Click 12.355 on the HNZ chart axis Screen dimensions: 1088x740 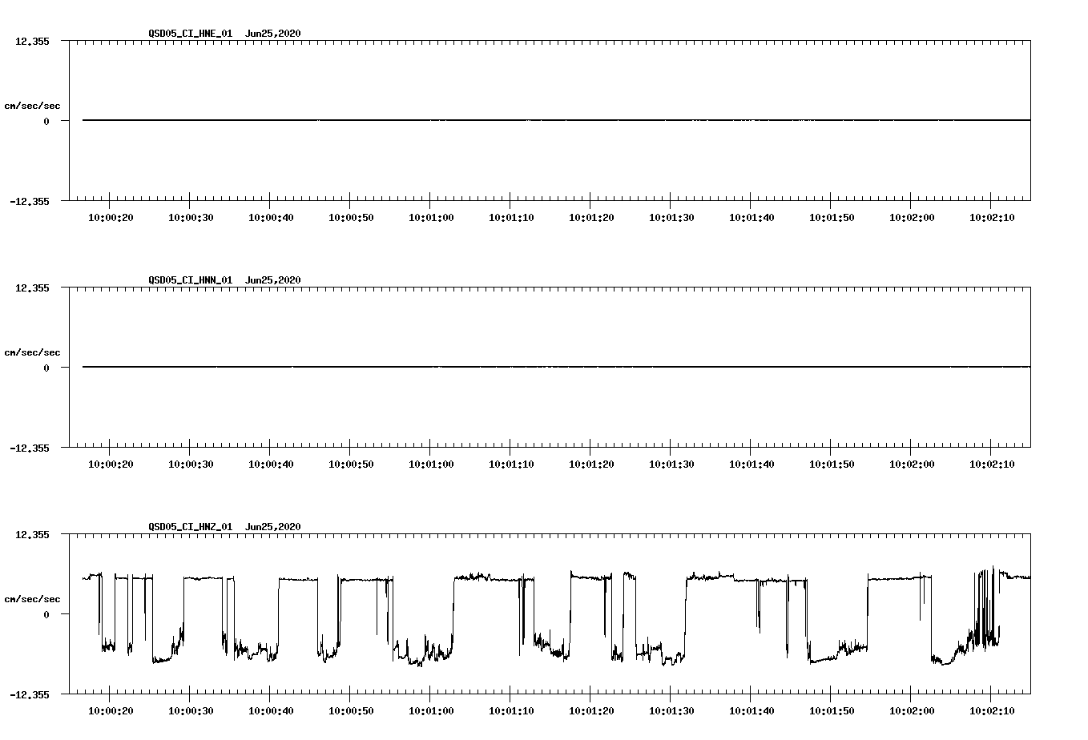(32, 534)
